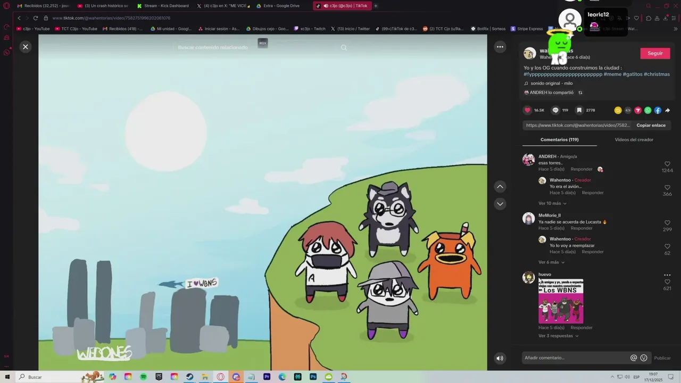Reply to MeMorie_II's comment
Viewport: 681px width, 383px height.
[x=582, y=228]
